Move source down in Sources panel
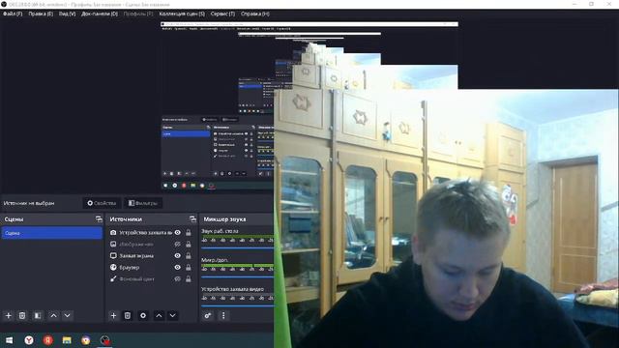The width and height of the screenshot is (619, 348). coord(172,316)
